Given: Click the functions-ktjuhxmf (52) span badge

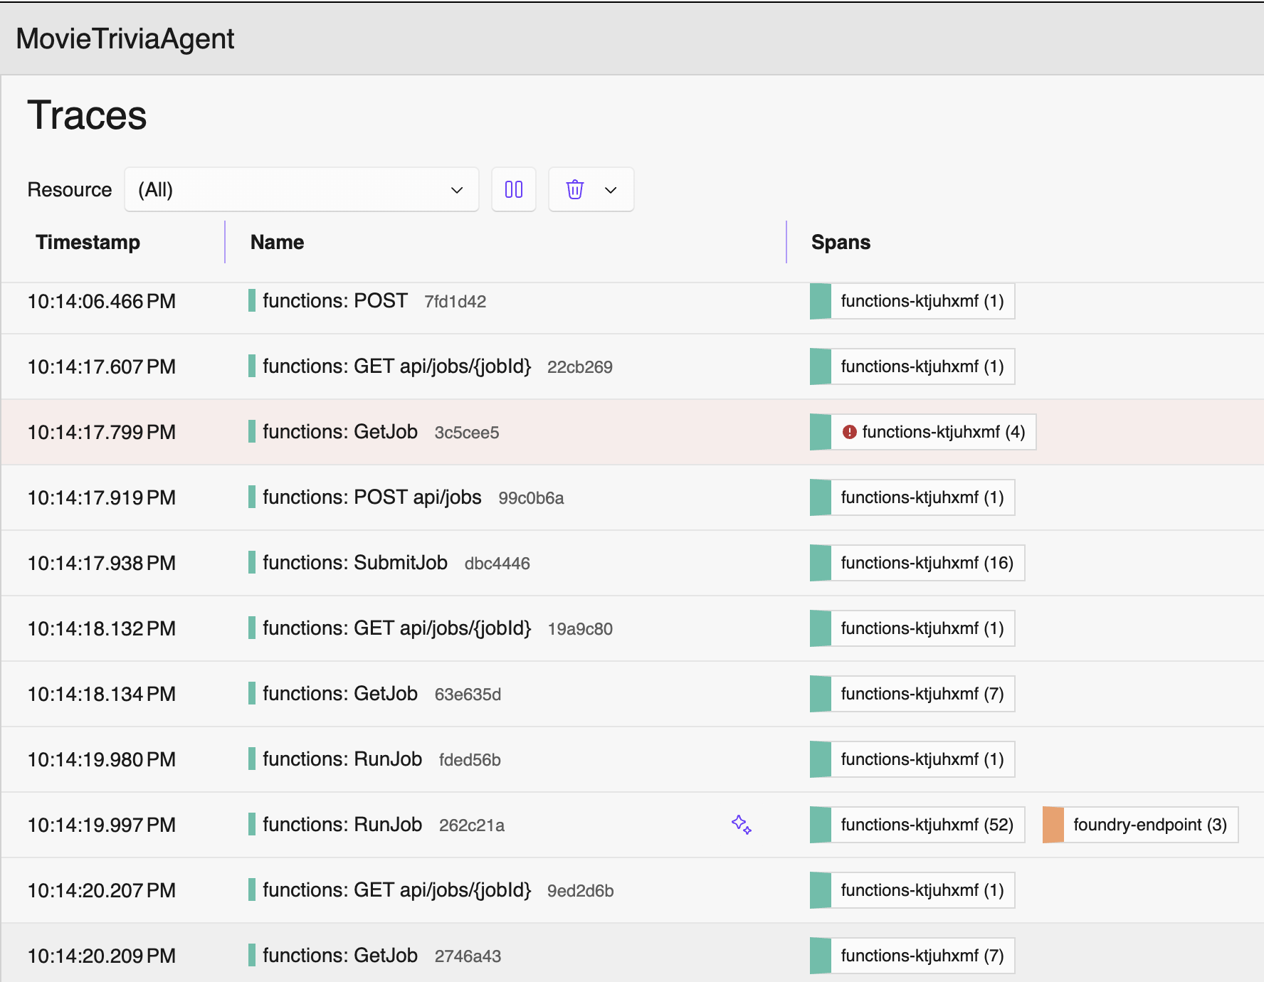Looking at the screenshot, I should (926, 825).
